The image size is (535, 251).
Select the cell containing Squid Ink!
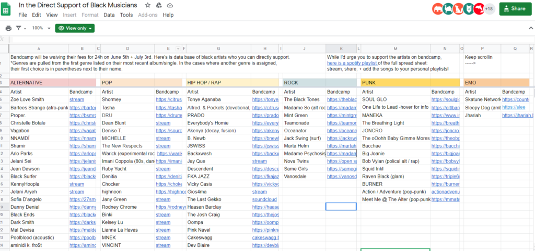[396, 169]
